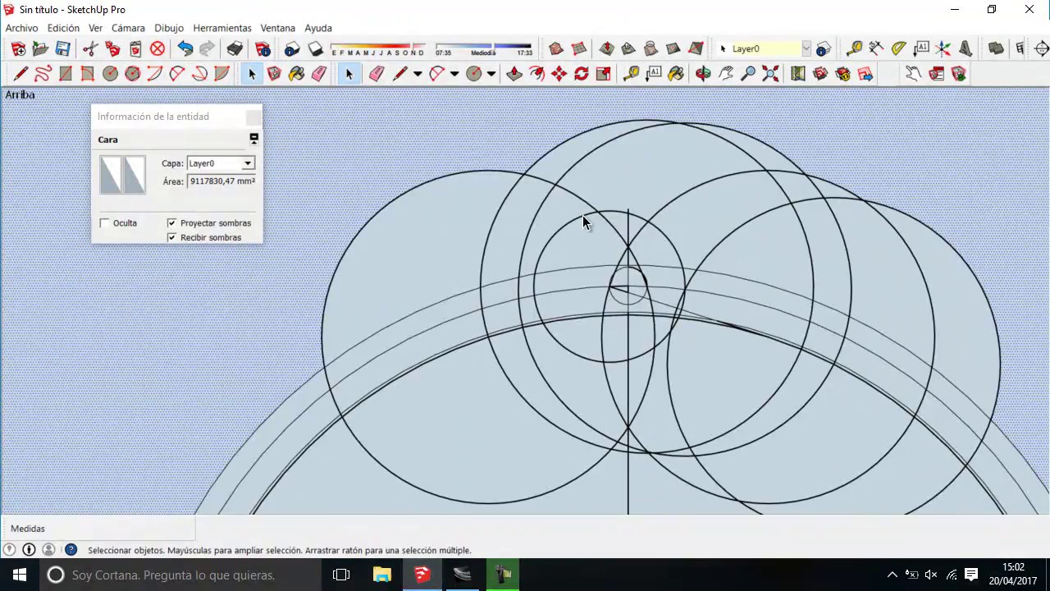Click Zoom Extents tool
The image size is (1050, 591).
click(x=770, y=74)
